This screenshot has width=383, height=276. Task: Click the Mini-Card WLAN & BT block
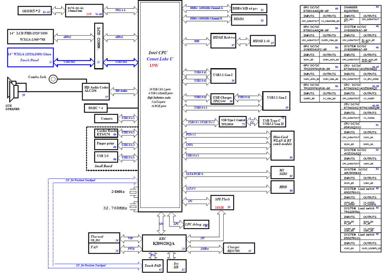tap(282, 146)
